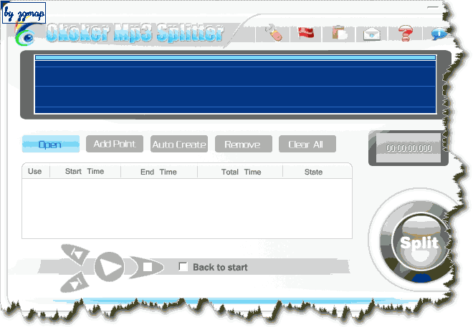Click the End Time column header
This screenshot has width=473, height=327.
[x=158, y=172]
